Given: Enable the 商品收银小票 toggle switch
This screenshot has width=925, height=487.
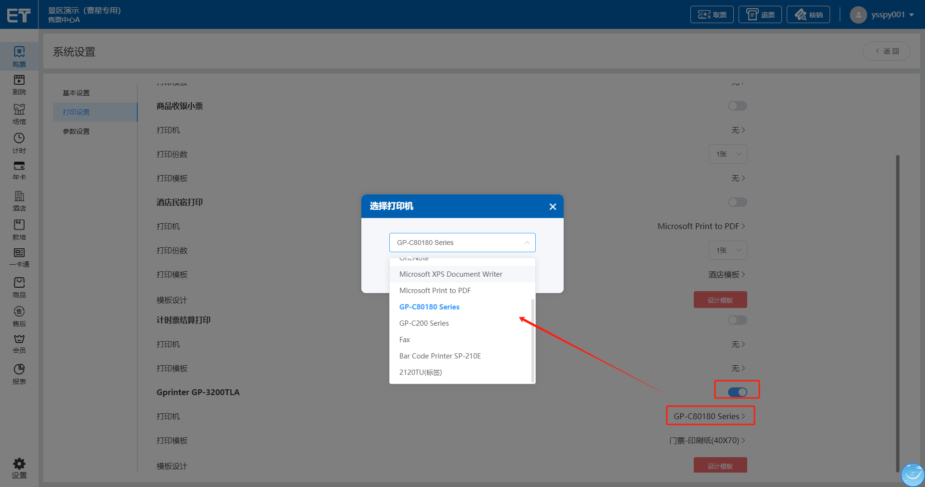Looking at the screenshot, I should coord(737,106).
